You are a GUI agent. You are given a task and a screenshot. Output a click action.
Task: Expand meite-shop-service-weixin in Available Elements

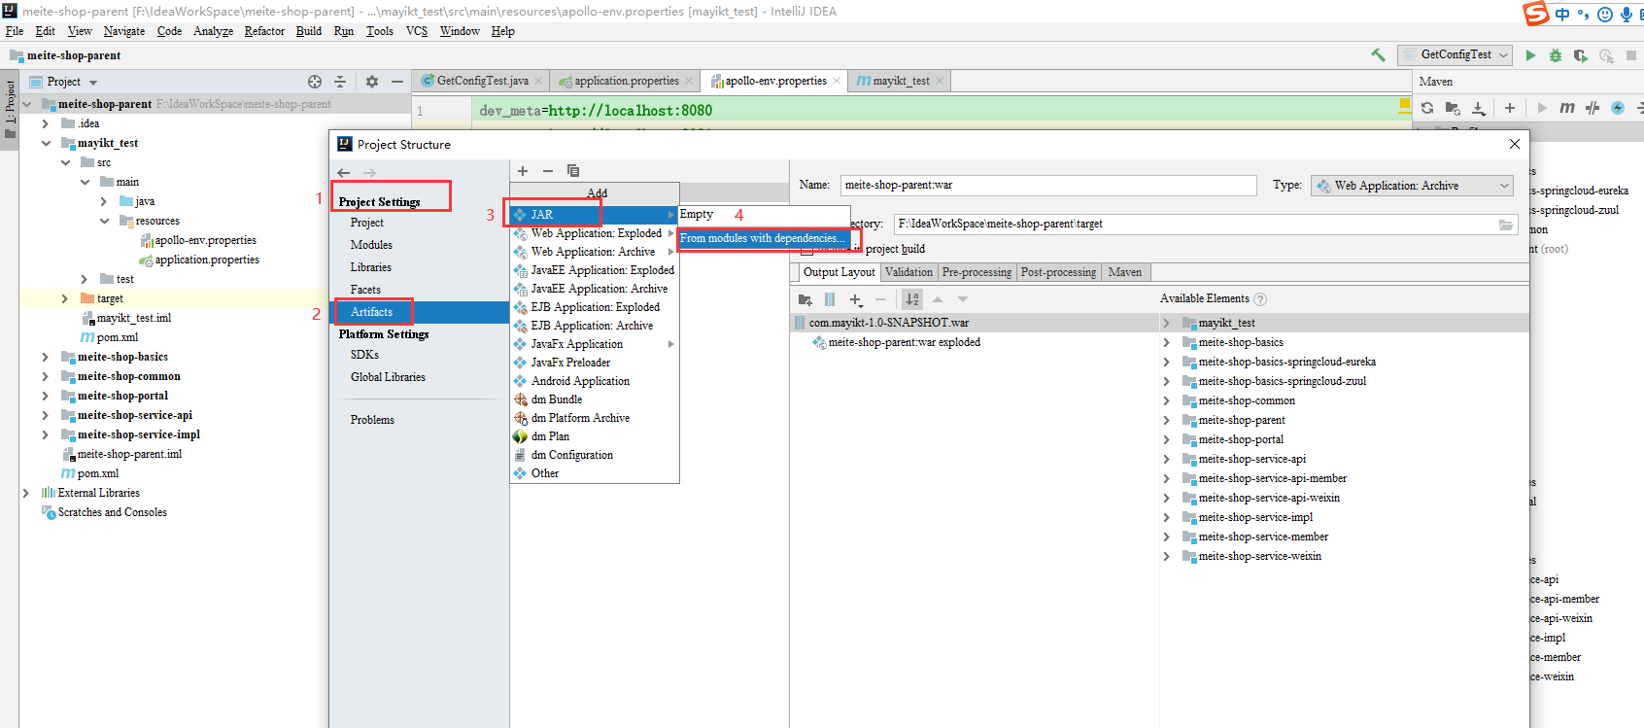[x=1166, y=556]
